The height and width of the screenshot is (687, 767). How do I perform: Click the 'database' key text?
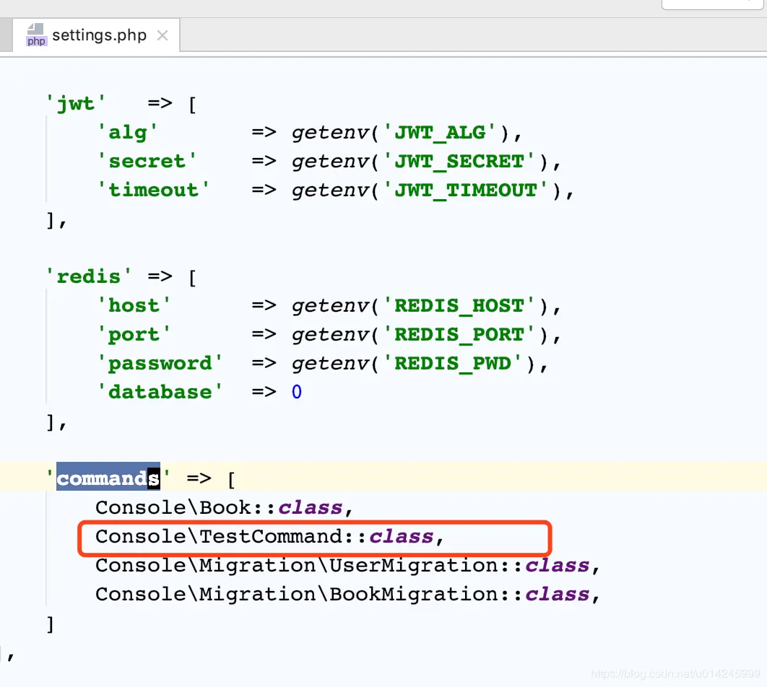pyautogui.click(x=160, y=392)
